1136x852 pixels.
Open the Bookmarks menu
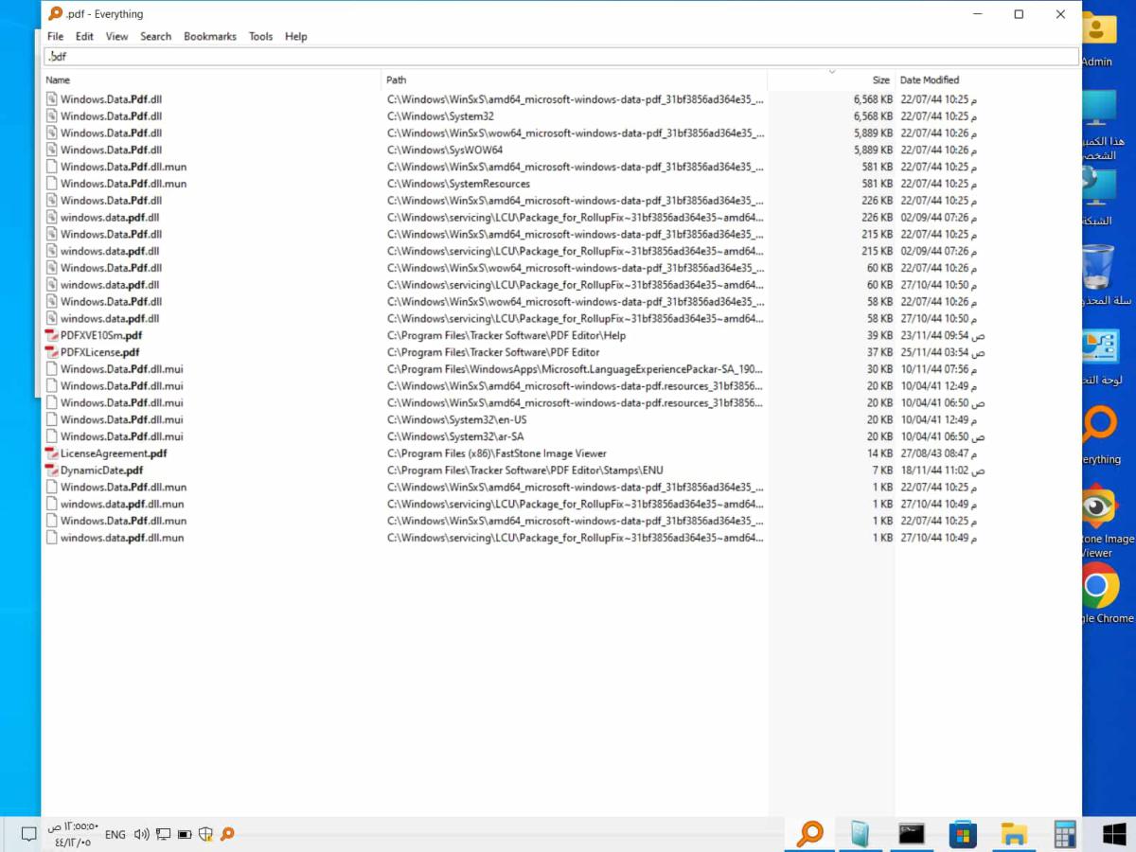[209, 37]
